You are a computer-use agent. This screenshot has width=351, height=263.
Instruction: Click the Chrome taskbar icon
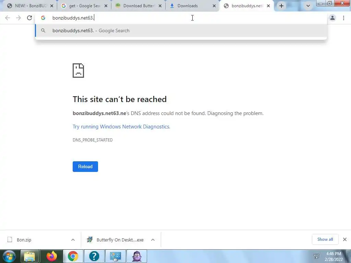73,256
